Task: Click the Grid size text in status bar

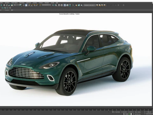Action: 138,112
